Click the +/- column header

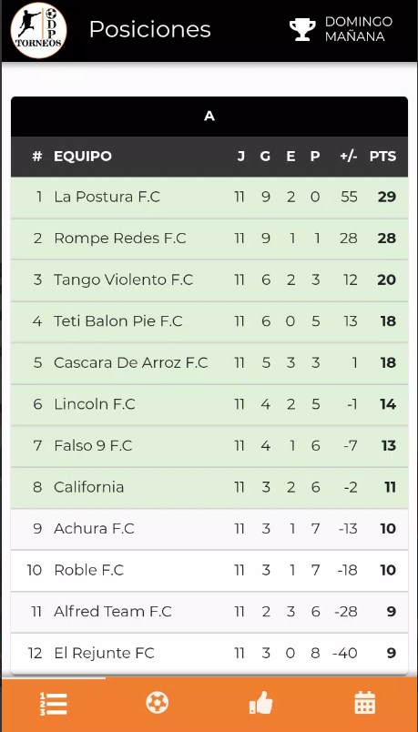(x=349, y=157)
